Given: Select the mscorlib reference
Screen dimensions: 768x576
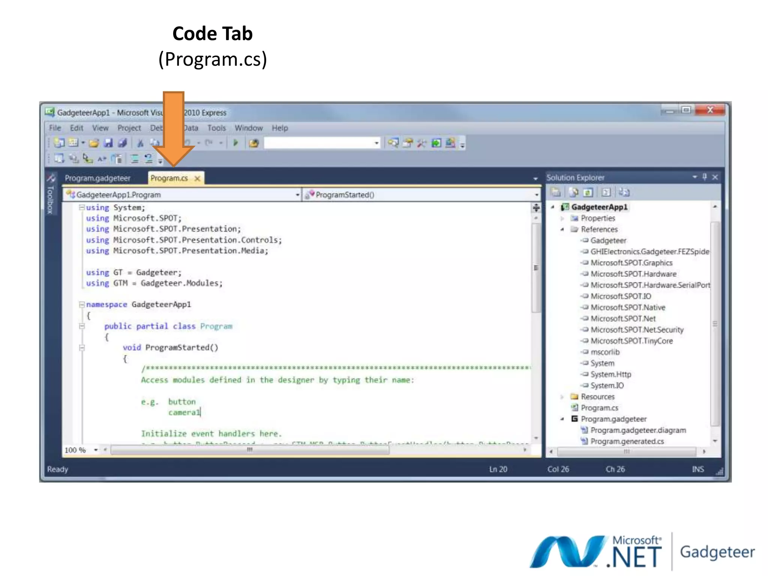Looking at the screenshot, I should coord(605,352).
